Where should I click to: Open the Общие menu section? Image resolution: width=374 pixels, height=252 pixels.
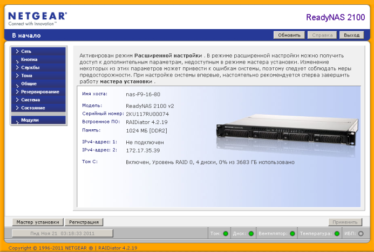coord(38,83)
